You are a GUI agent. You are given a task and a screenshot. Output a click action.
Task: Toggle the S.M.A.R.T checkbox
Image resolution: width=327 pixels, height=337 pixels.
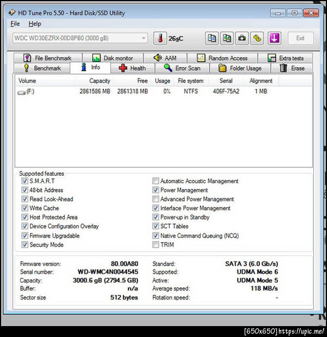(x=25, y=180)
